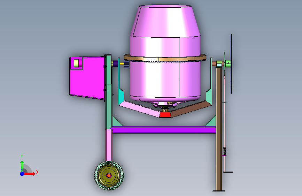The image size is (302, 196).
Task: Select the coil spring on the right rod
Action: (x=225, y=151)
